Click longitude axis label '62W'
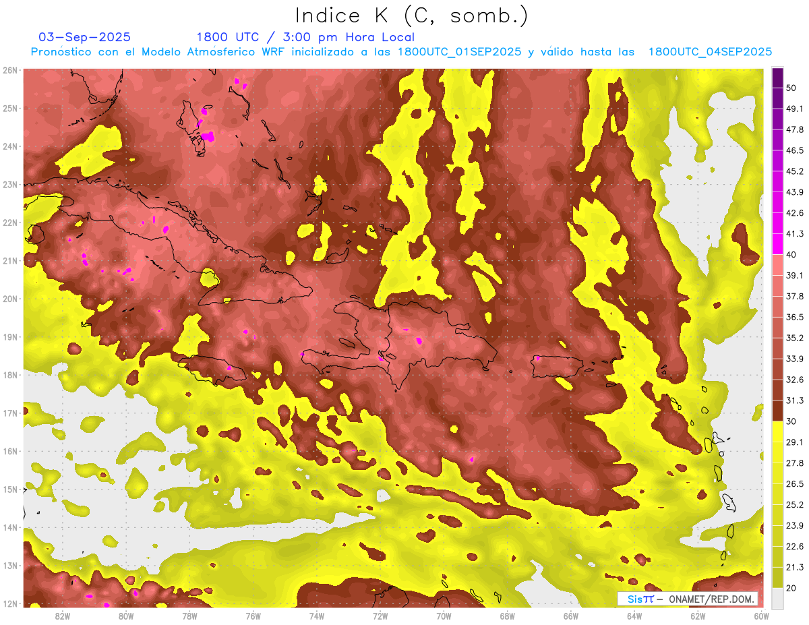The width and height of the screenshot is (809, 625). pos(697,616)
